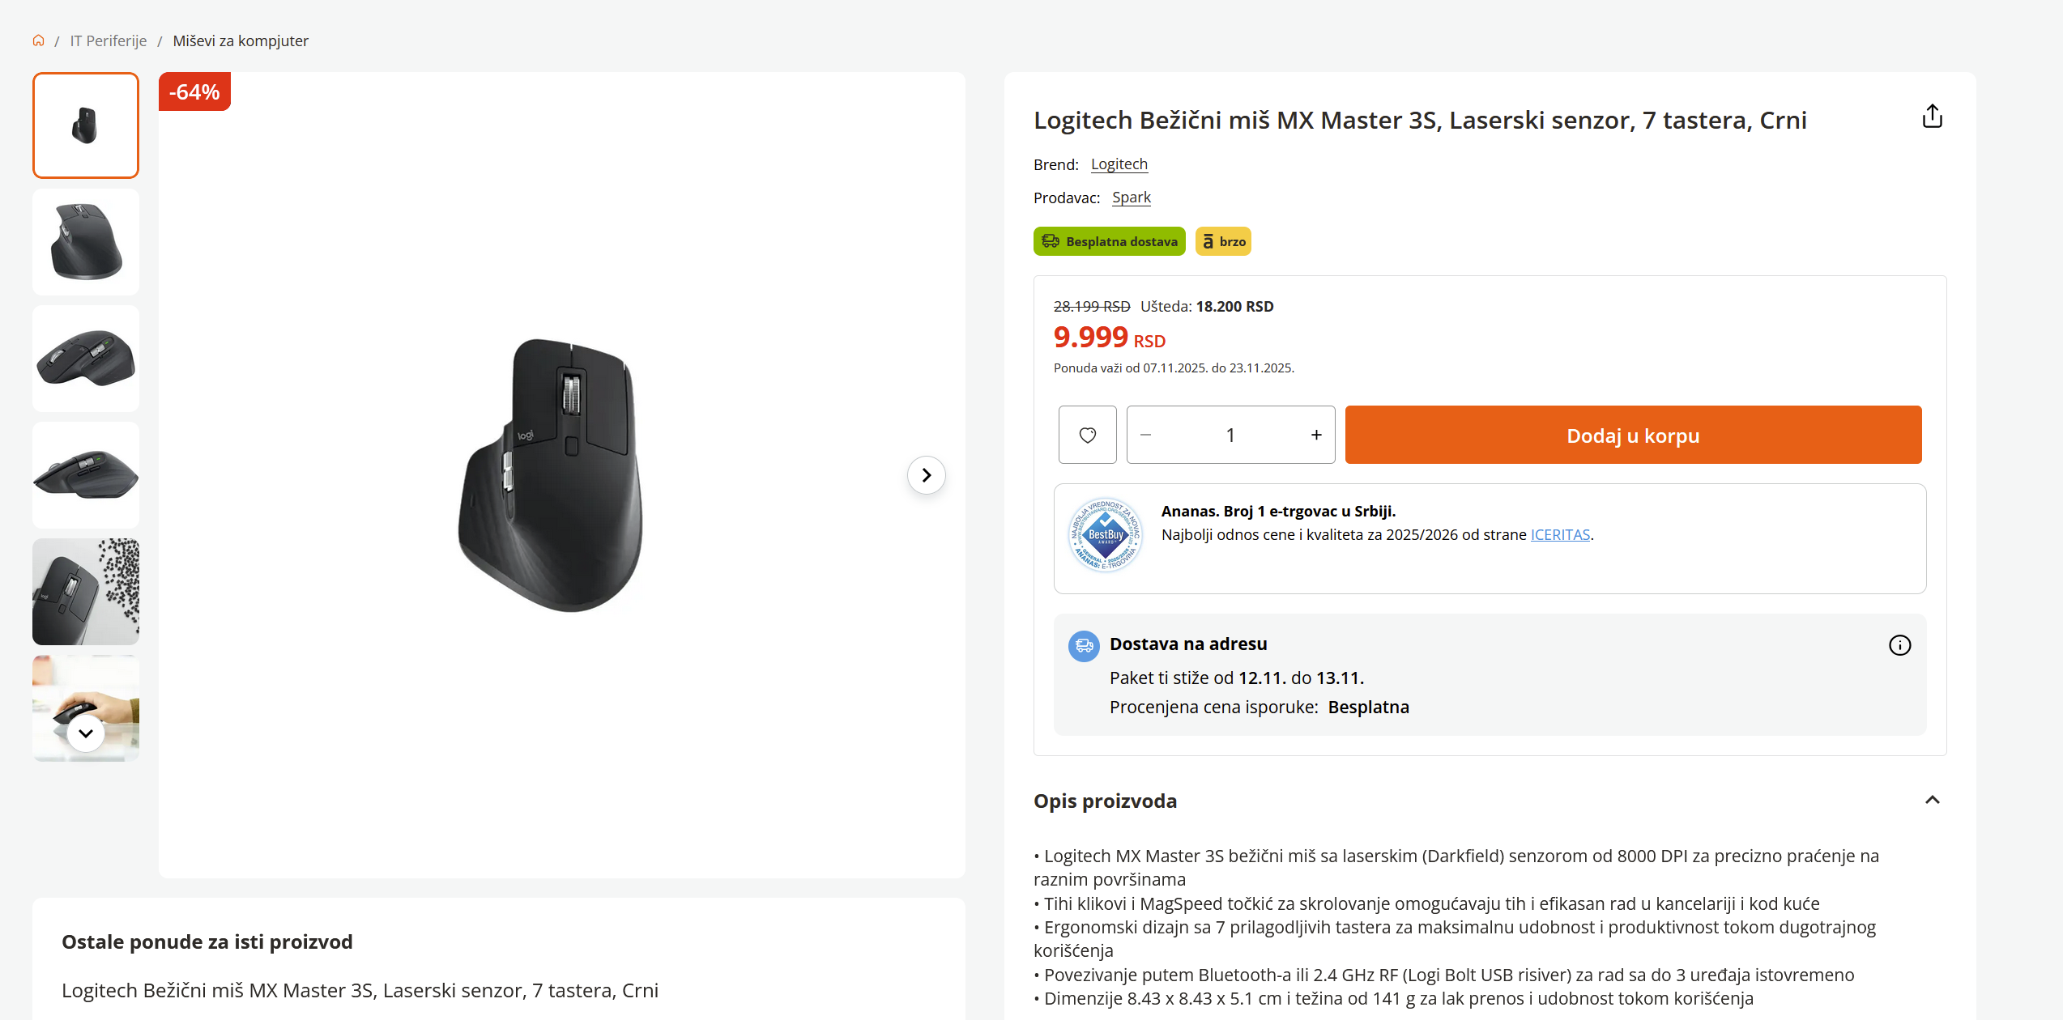Follow the ICERITAS link
Viewport: 2063px width, 1020px height.
click(x=1560, y=534)
